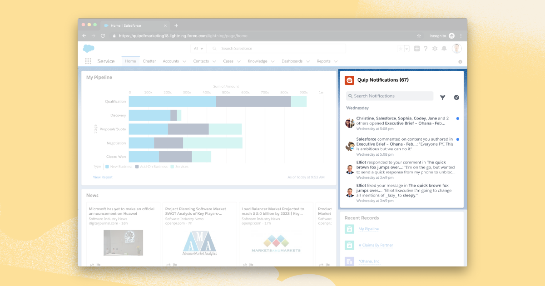Click the New Business legend color swatch

107,167
